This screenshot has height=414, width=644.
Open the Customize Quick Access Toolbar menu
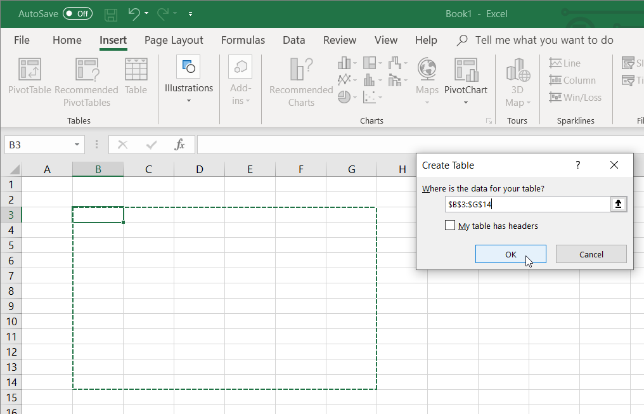coord(190,14)
